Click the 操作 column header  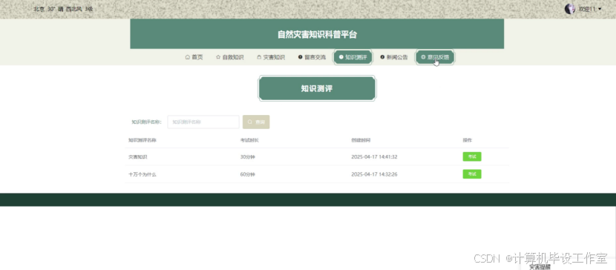tap(467, 140)
